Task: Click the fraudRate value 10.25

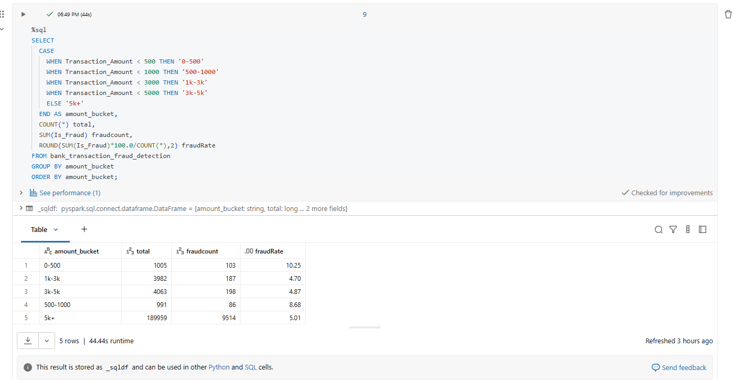Action: [x=293, y=266]
